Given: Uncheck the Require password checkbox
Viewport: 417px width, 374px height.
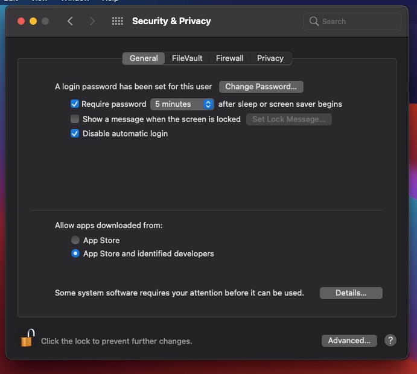Looking at the screenshot, I should [x=75, y=104].
